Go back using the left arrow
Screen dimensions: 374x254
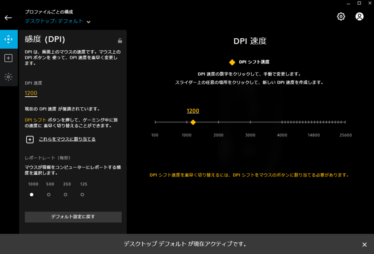click(x=8, y=18)
